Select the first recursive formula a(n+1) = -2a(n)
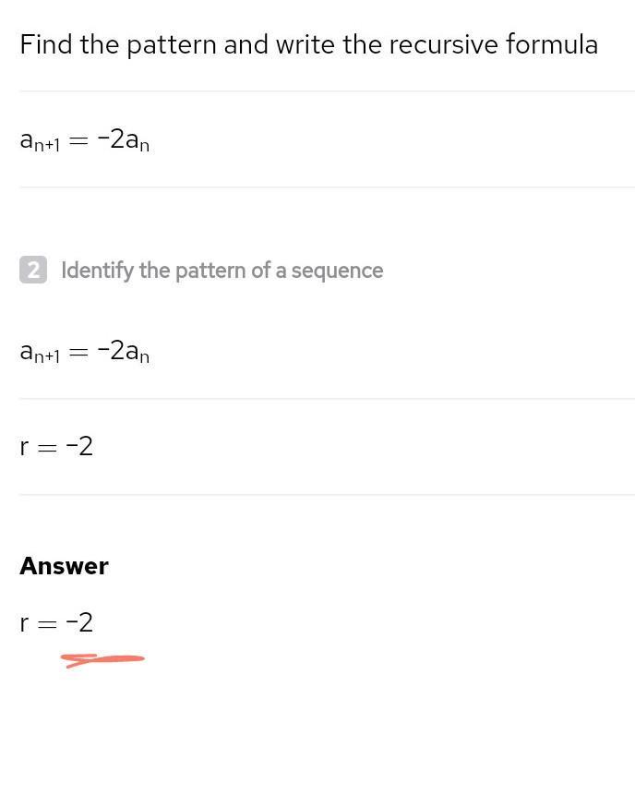Screen dimensions: 635x795 [85, 140]
